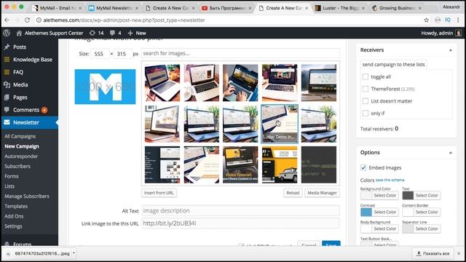Click the printer extension icon
This screenshot has width=466, height=262.
(x=438, y=20)
